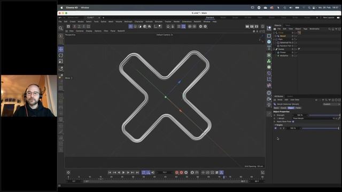Open Bookmarks in Objects manager
This screenshot has height=192, width=342.
tap(314, 29)
